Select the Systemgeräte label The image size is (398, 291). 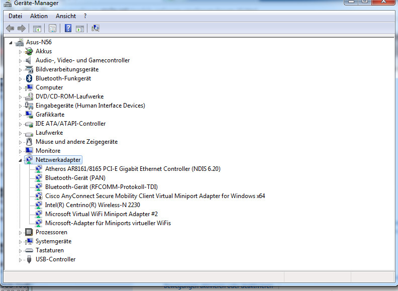pos(54,241)
